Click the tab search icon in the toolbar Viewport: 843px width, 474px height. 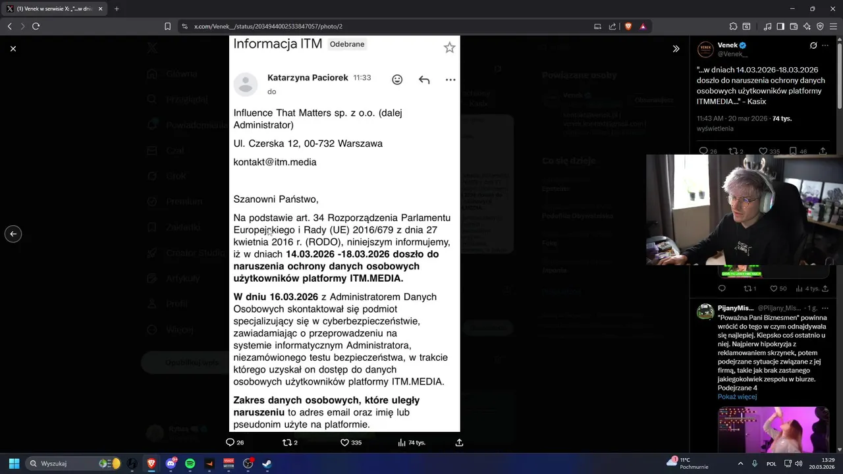coord(747,26)
